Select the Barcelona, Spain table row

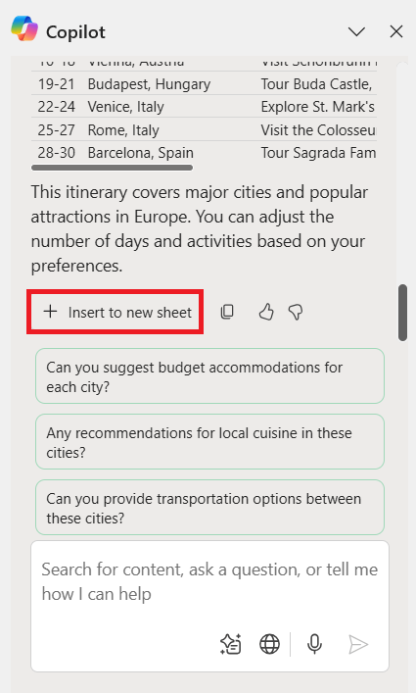(204, 153)
